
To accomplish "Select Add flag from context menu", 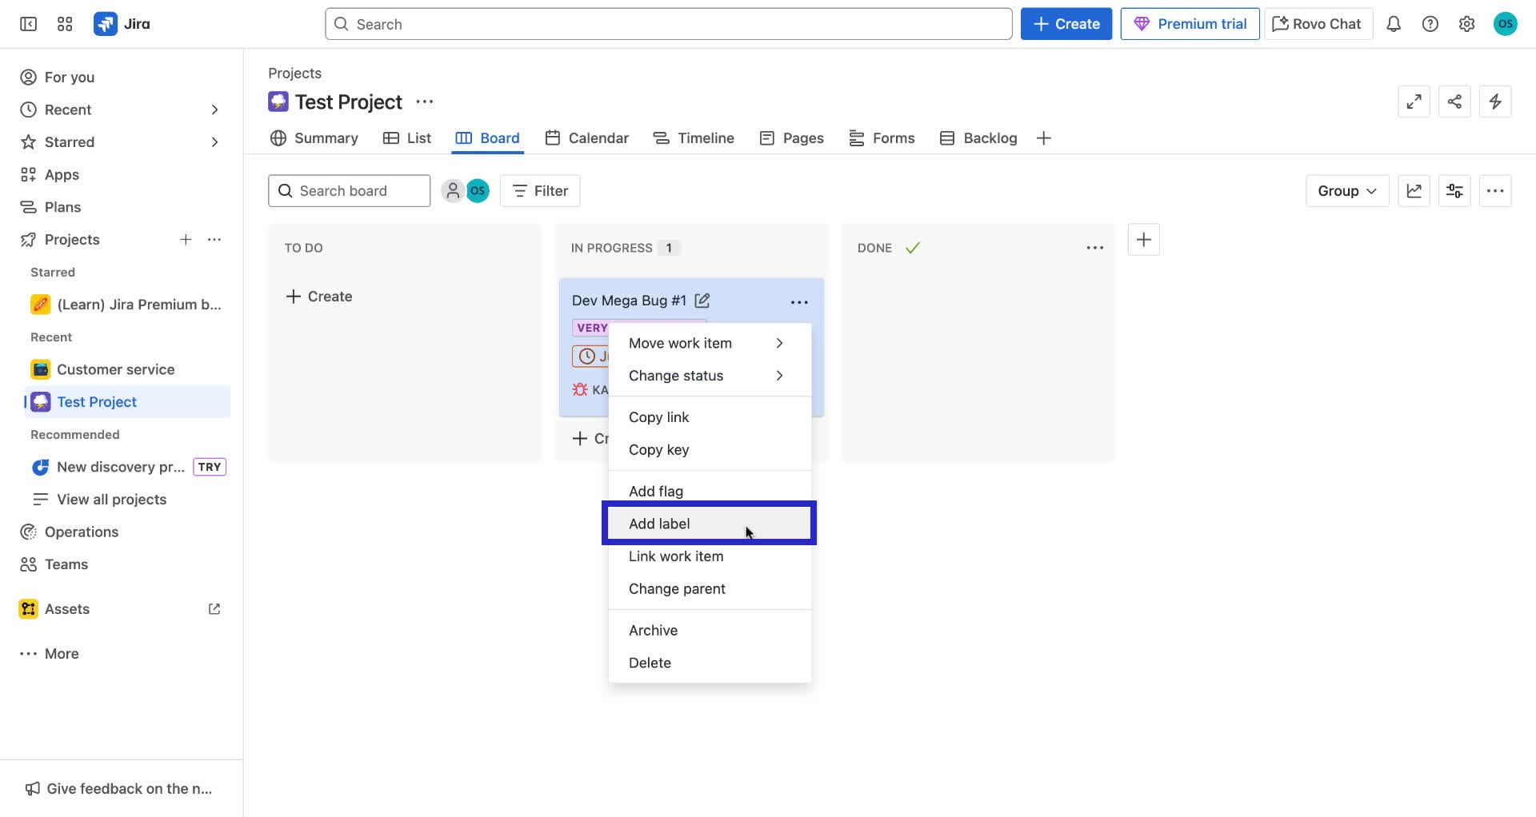I will coord(655,490).
